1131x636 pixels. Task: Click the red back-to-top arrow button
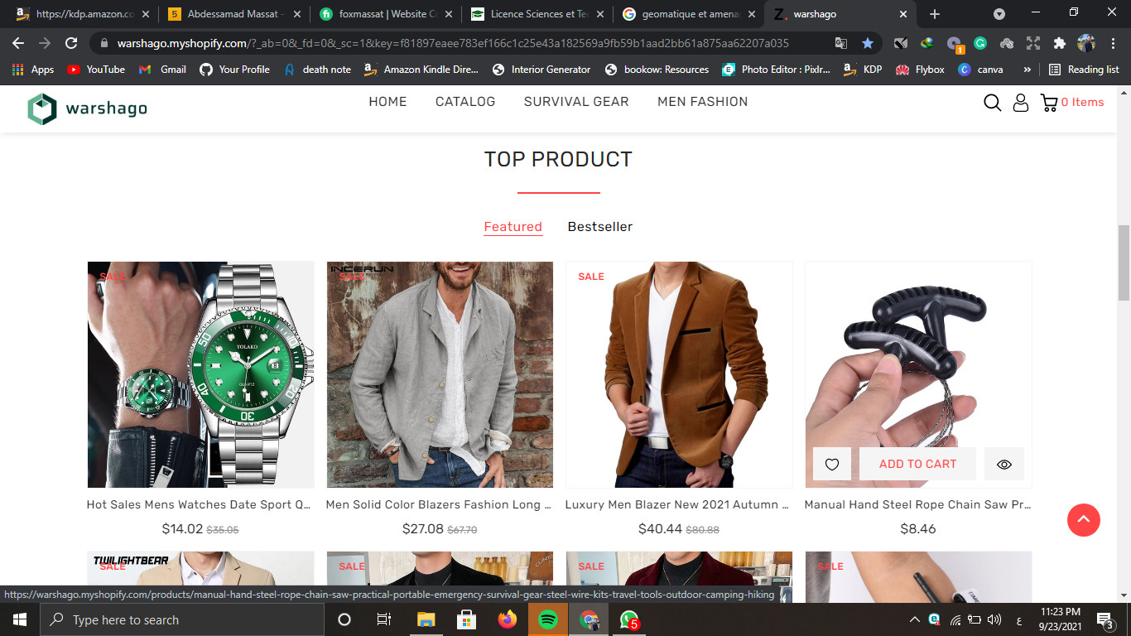[x=1084, y=520]
